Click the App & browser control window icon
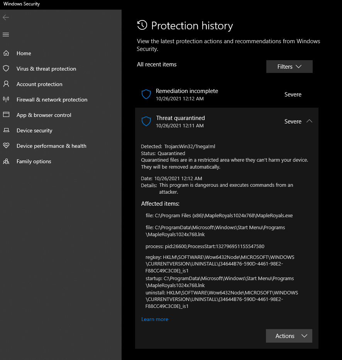The height and width of the screenshot is (360, 342). (6, 115)
